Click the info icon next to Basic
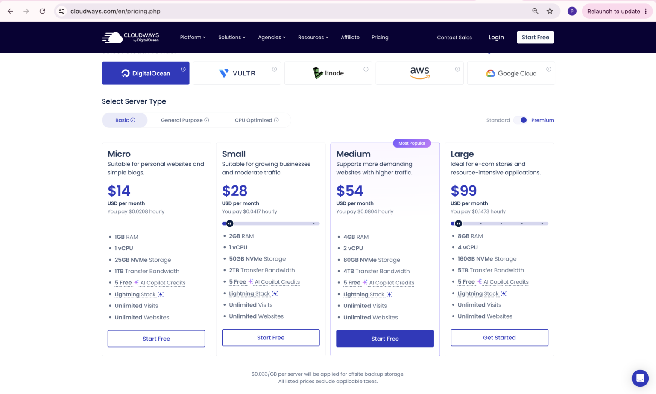Image resolution: width=656 pixels, height=394 pixels. pyautogui.click(x=133, y=120)
